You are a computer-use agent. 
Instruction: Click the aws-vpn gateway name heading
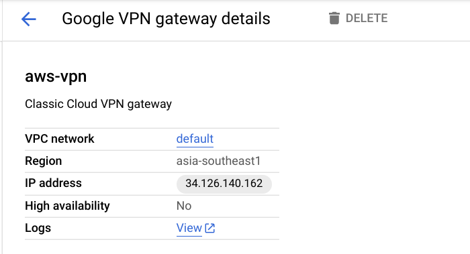(x=56, y=76)
